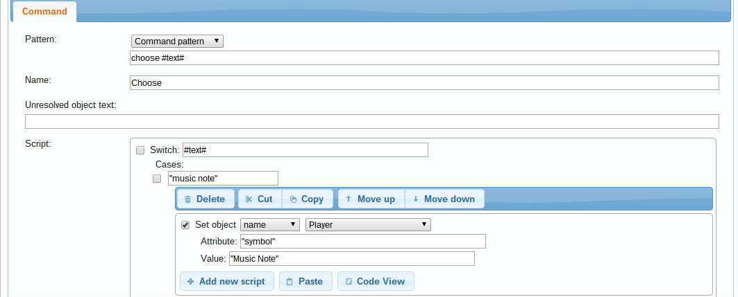Click the Copy icon button
Viewport: 738px width, 297px height.
click(x=293, y=199)
